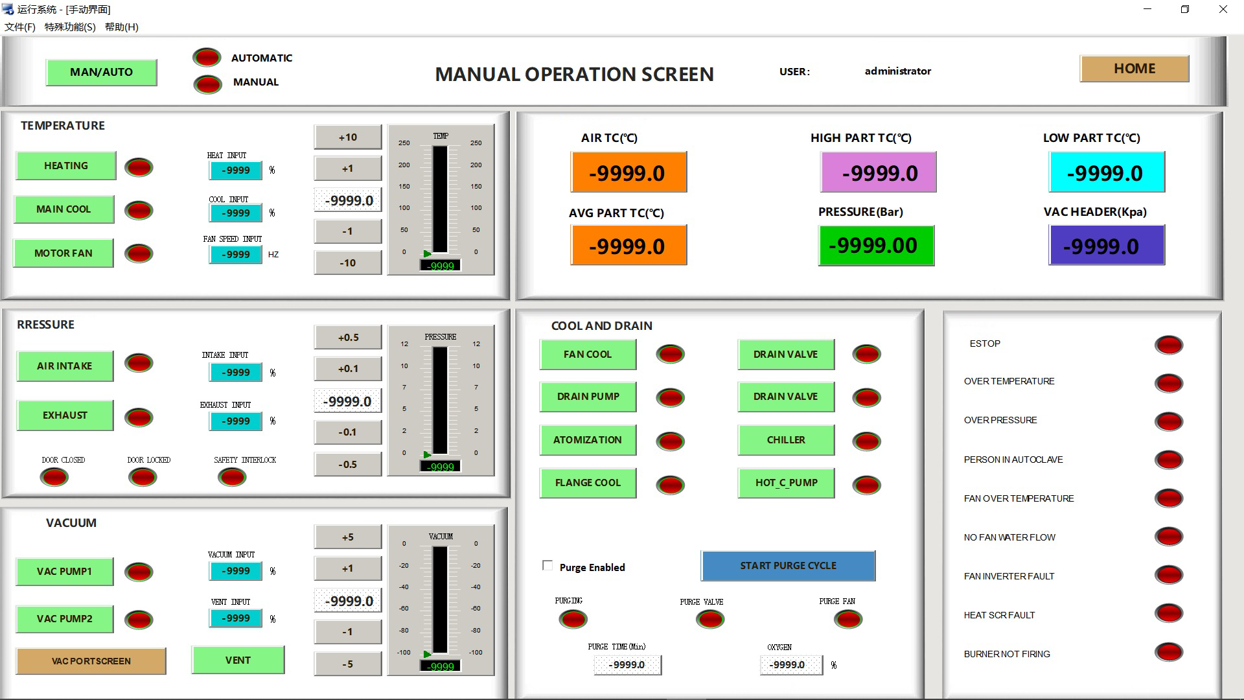Open the 特殊功能(S) menu

click(70, 27)
